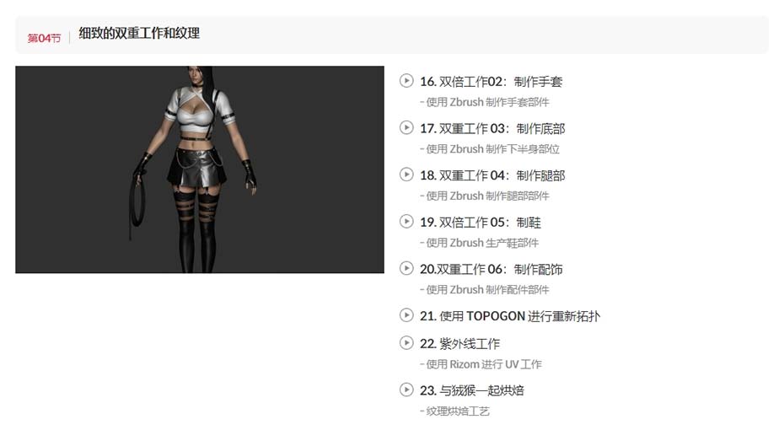
Task: Open lesson 16 title 制作手套
Action: point(491,82)
